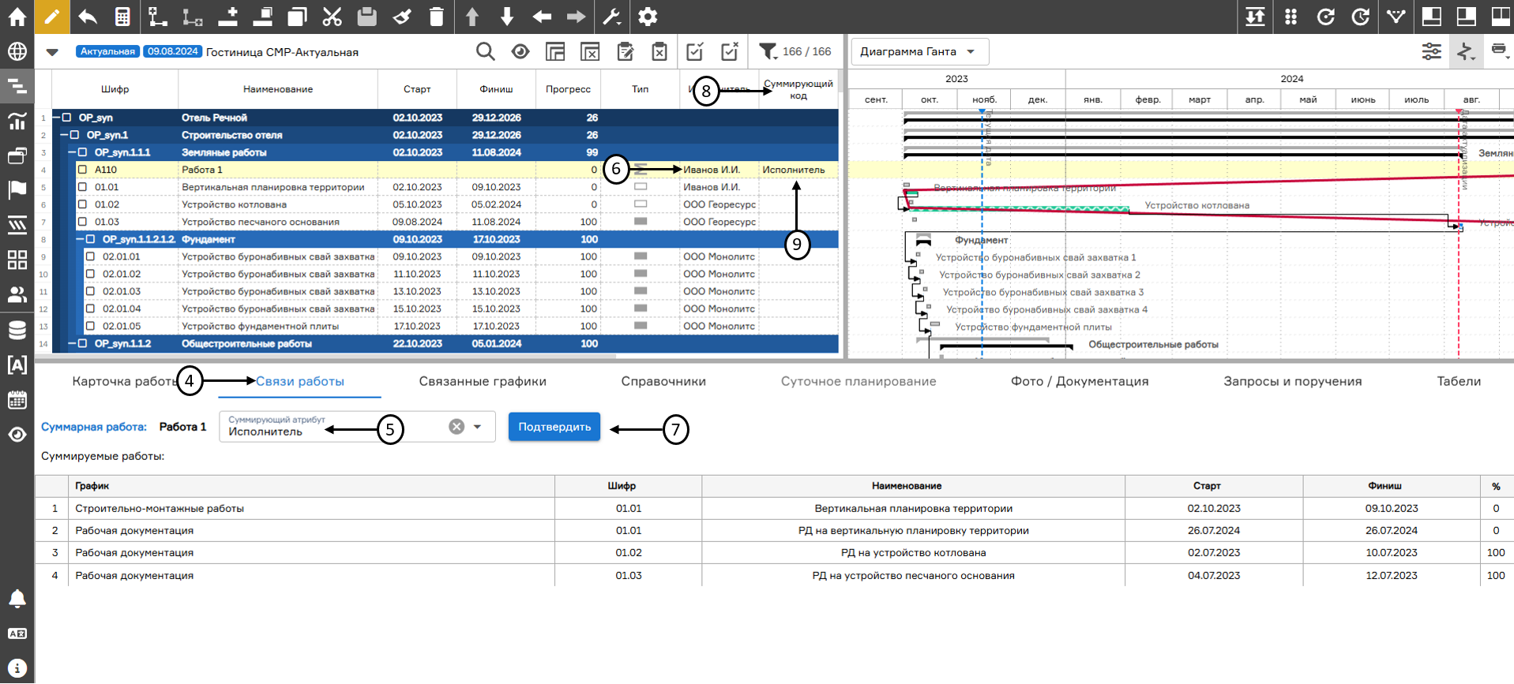The height and width of the screenshot is (684, 1514).
Task: Click the magnifier search icon
Action: pos(485,52)
